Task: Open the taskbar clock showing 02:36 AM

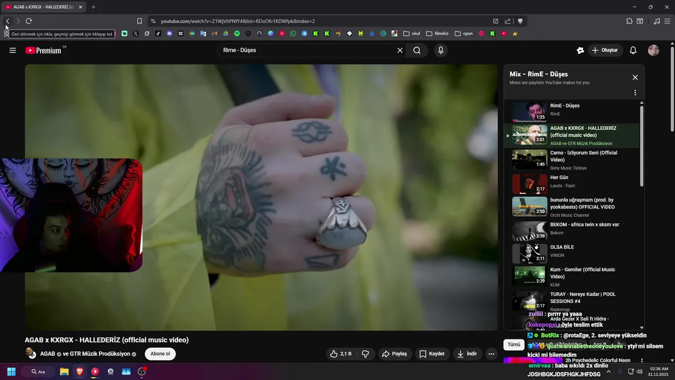Action: tap(659, 372)
